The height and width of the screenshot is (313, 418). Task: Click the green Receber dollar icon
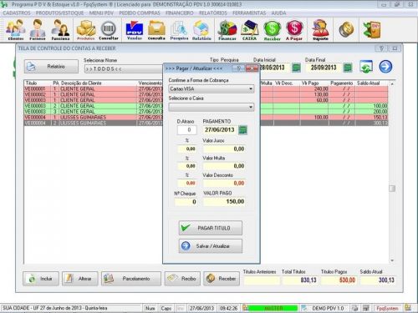(272, 30)
